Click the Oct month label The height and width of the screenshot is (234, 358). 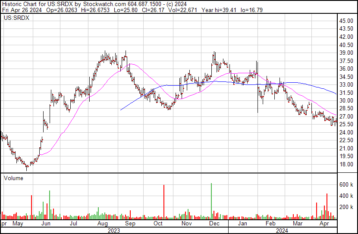(158, 224)
